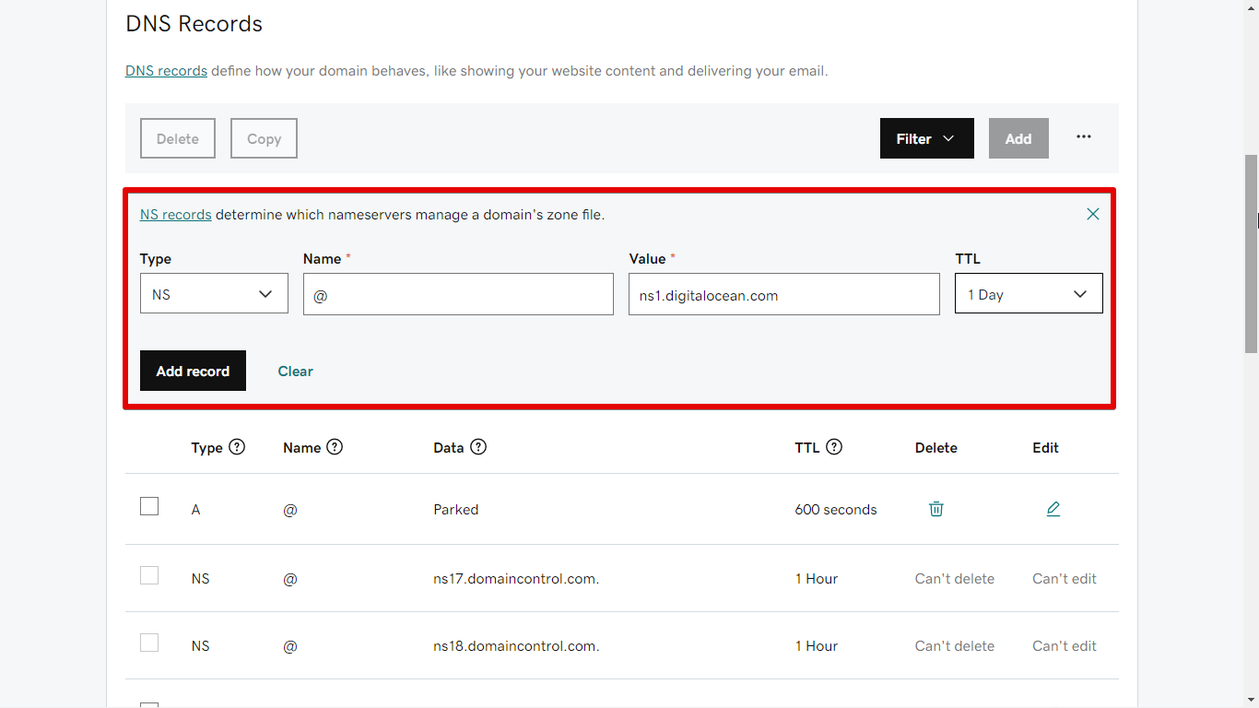This screenshot has height=708, width=1259.
Task: Click the pencil edit icon for A record
Action: pos(1053,509)
